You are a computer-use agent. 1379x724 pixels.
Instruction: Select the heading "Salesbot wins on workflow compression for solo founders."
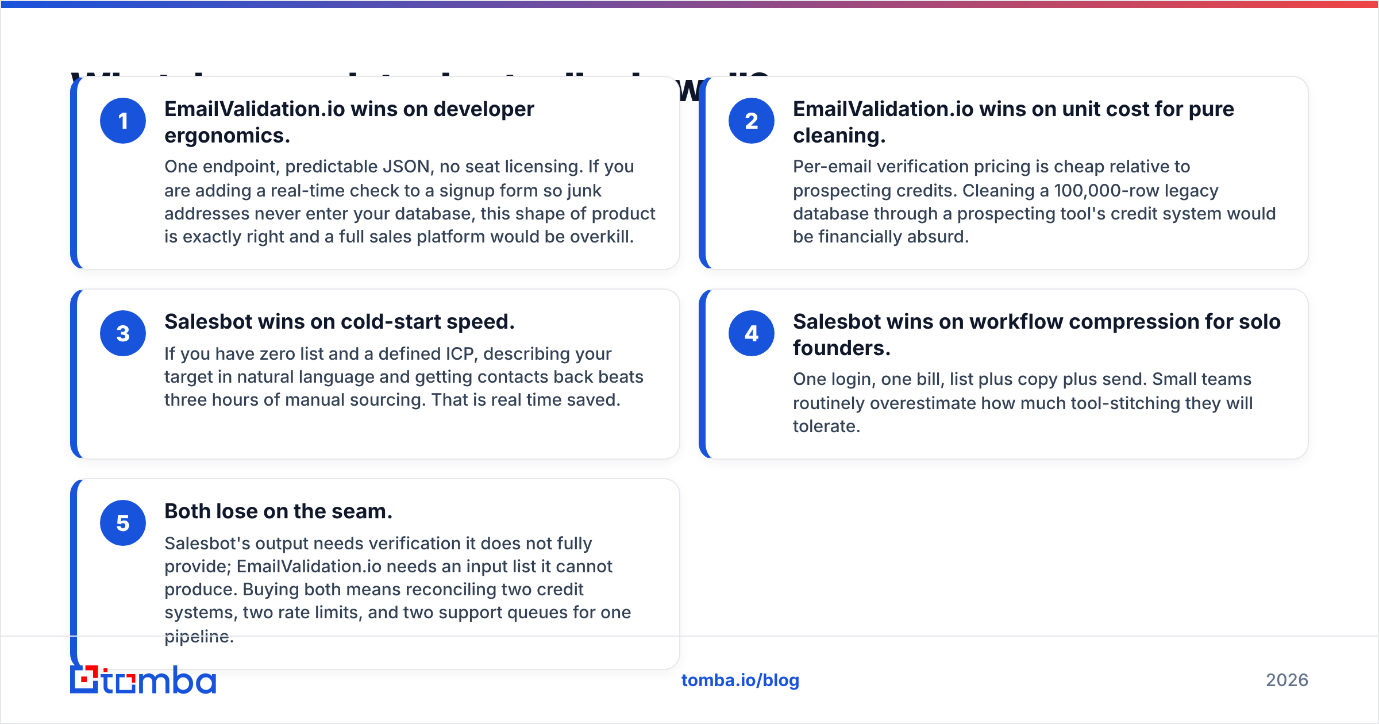click(x=1037, y=334)
